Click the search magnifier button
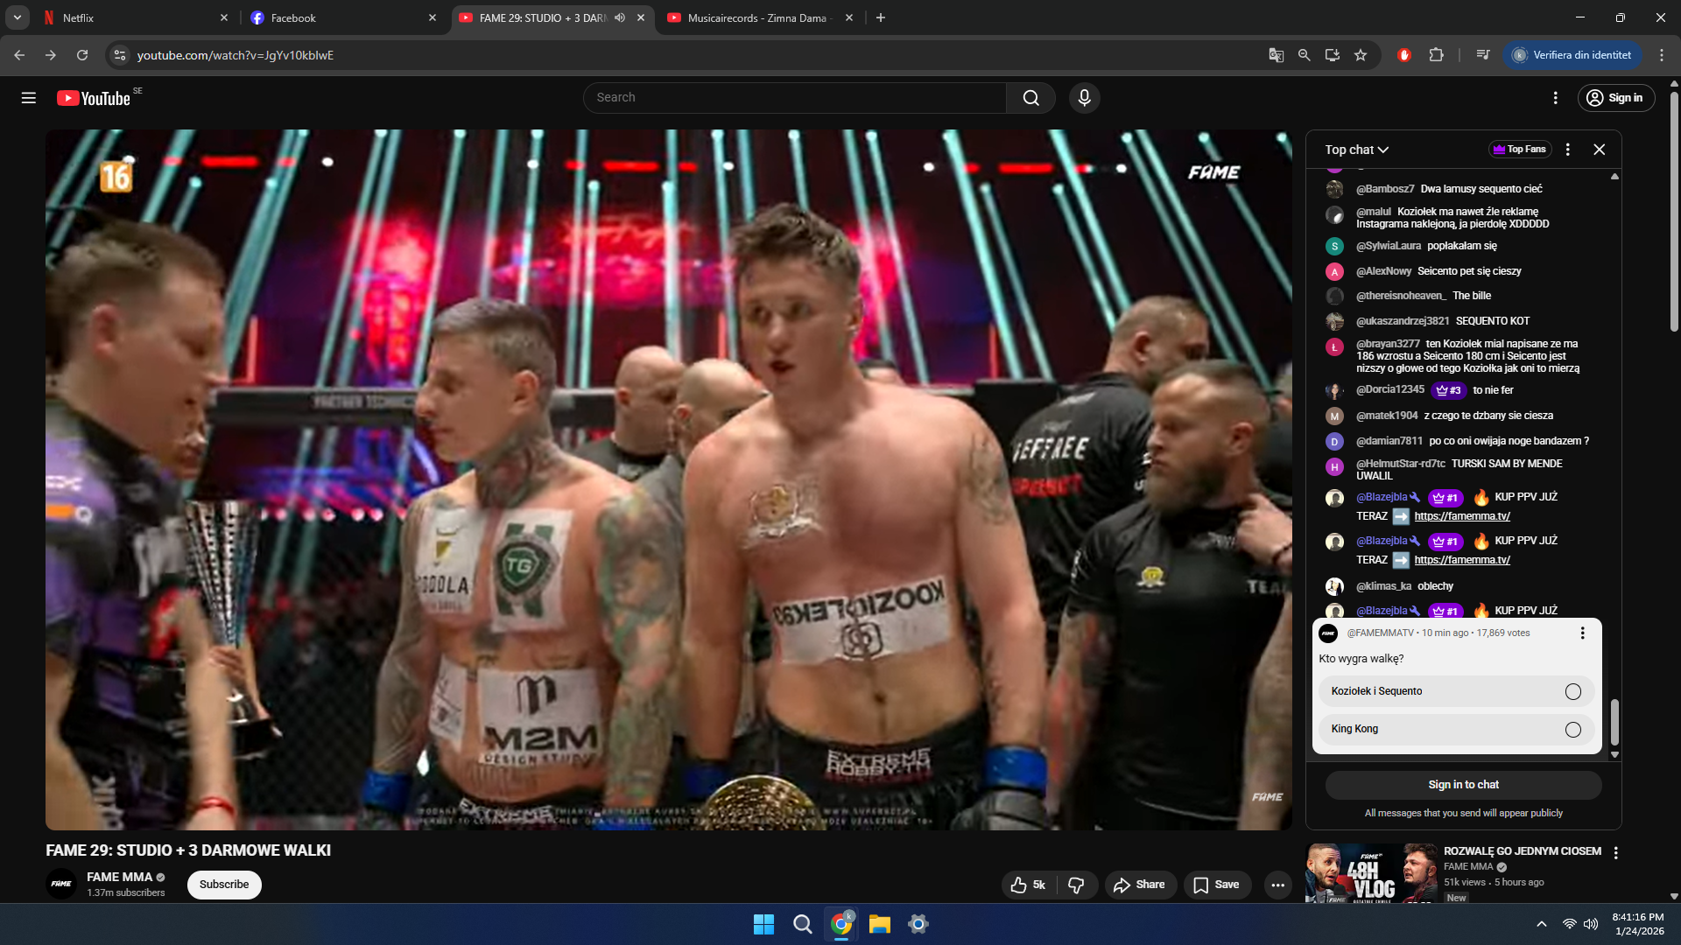The width and height of the screenshot is (1681, 945). pos(1030,98)
